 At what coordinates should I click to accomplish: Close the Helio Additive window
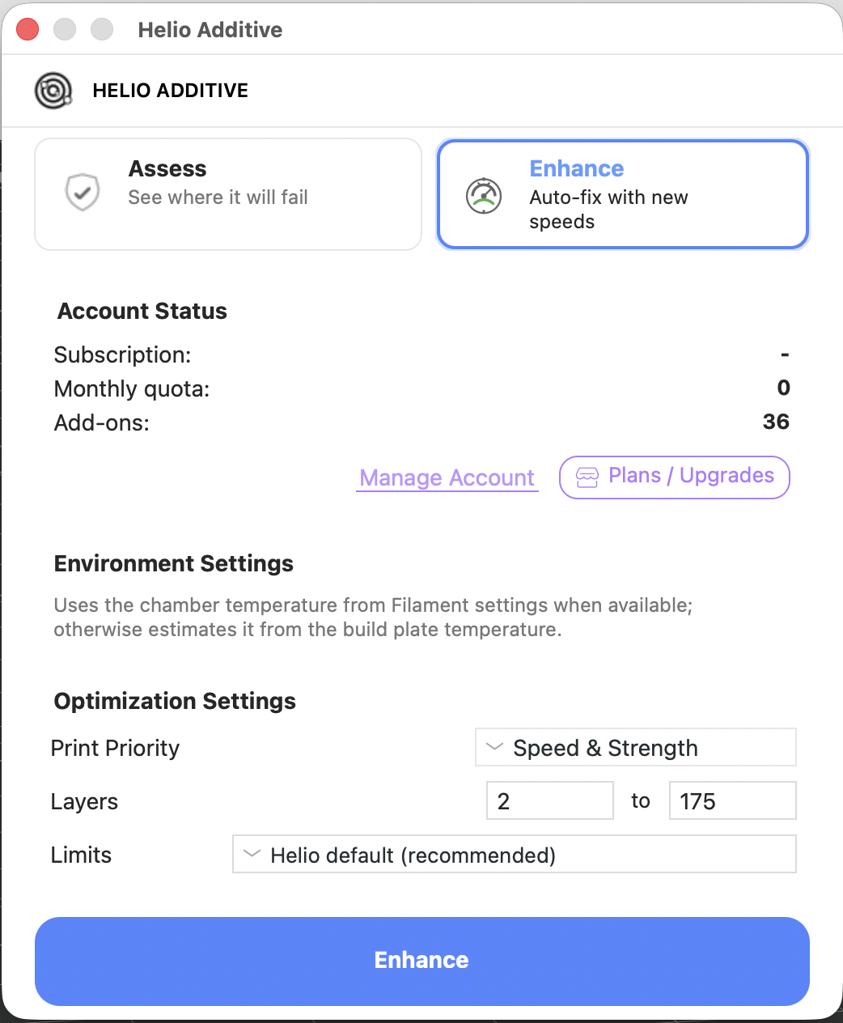pos(28,30)
